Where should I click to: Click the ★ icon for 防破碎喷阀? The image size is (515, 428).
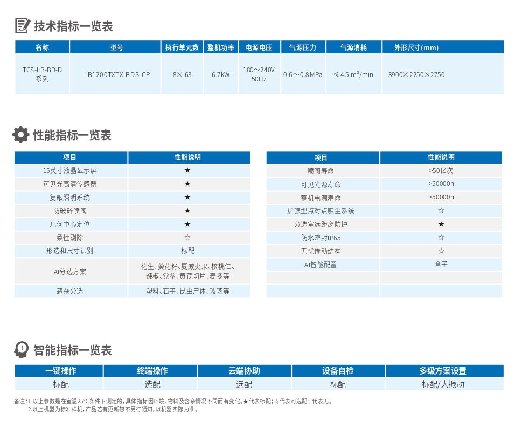187,211
